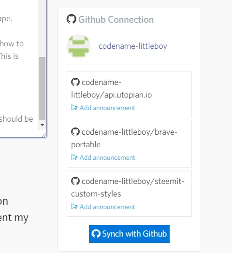Click the Github icon for brave-portable repo
The height and width of the screenshot is (253, 232).
(75, 132)
